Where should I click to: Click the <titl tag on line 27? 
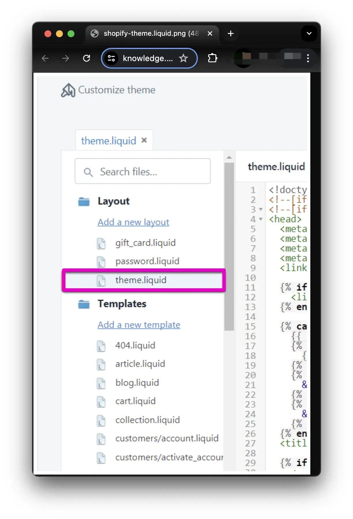pyautogui.click(x=293, y=443)
